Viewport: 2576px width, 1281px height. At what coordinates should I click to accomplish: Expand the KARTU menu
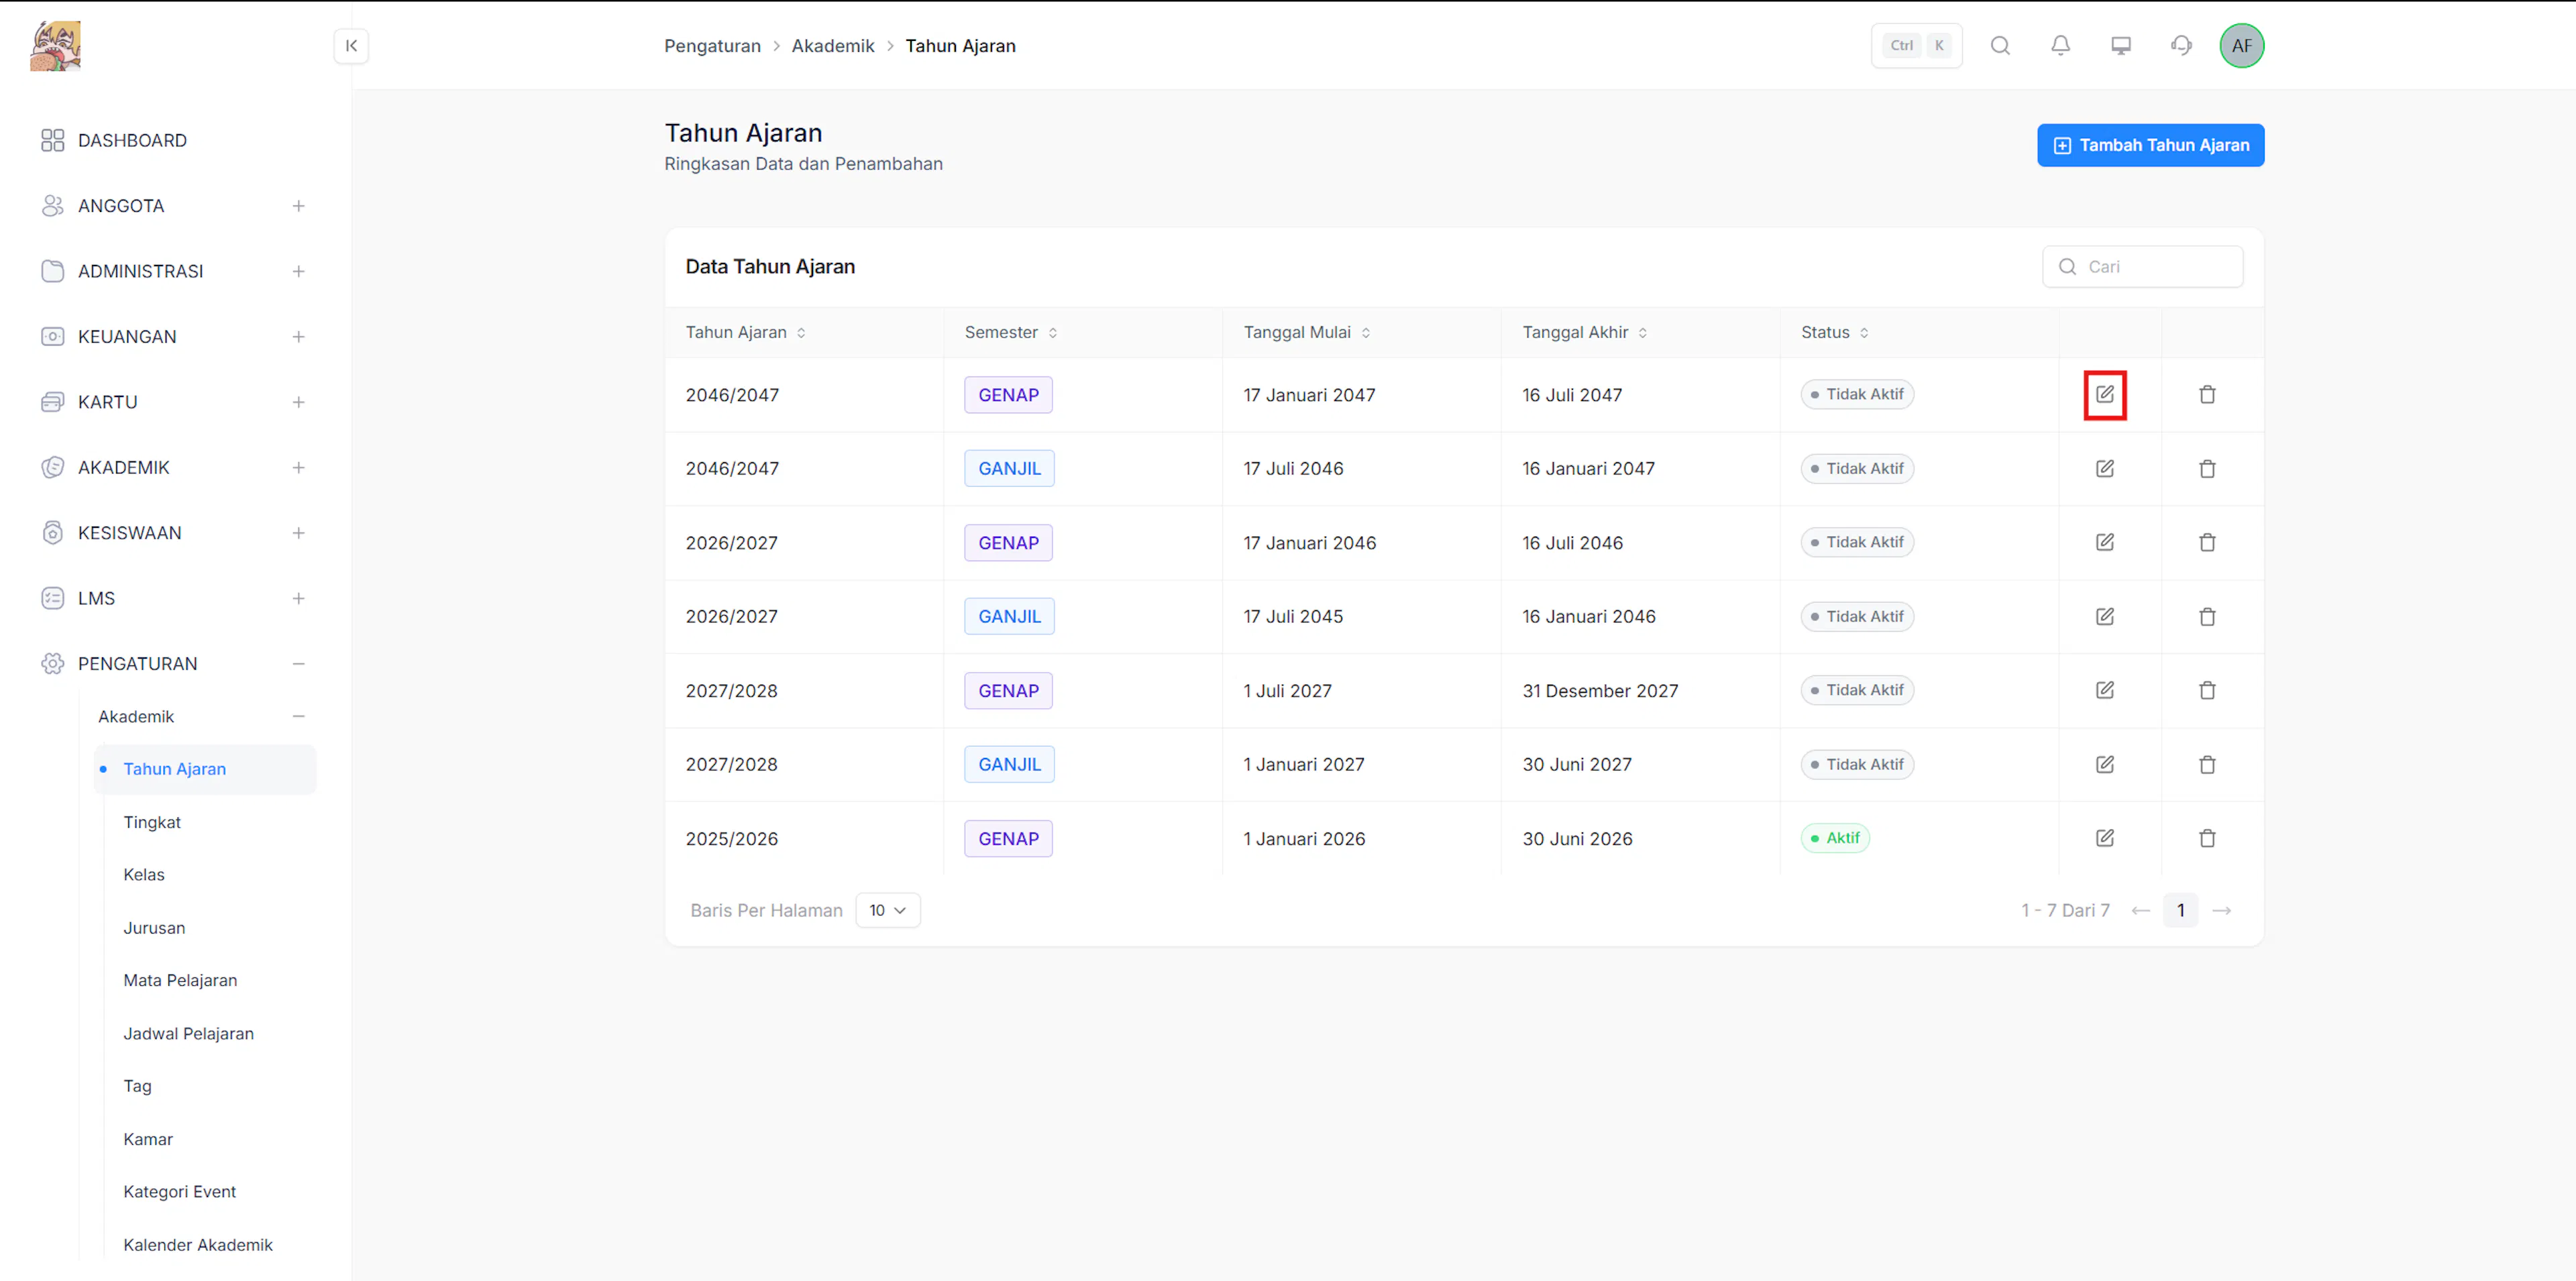[298, 403]
